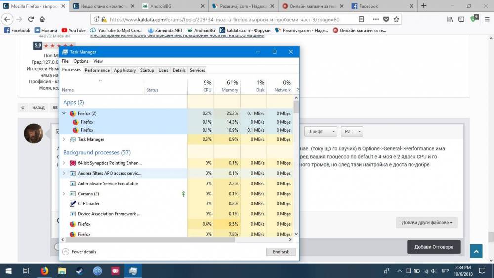
Task: Go to the Firefox home page icon
Action: point(42,19)
